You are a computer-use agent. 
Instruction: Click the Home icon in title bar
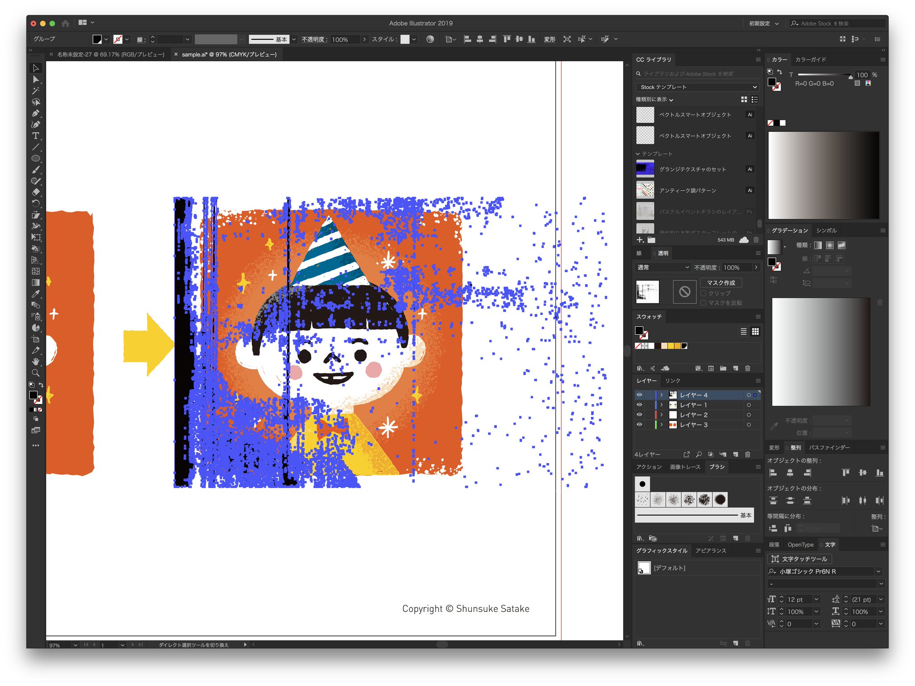(65, 23)
